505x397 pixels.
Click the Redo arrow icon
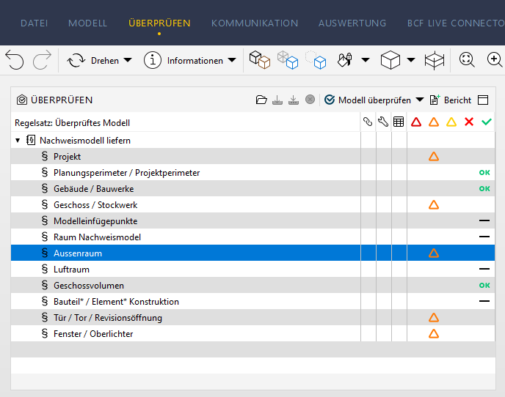(42, 60)
